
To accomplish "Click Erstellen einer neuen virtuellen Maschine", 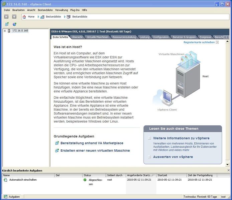I will 95,151.
